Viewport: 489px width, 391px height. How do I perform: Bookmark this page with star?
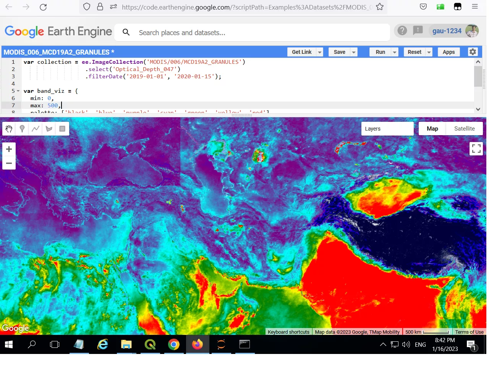[380, 7]
